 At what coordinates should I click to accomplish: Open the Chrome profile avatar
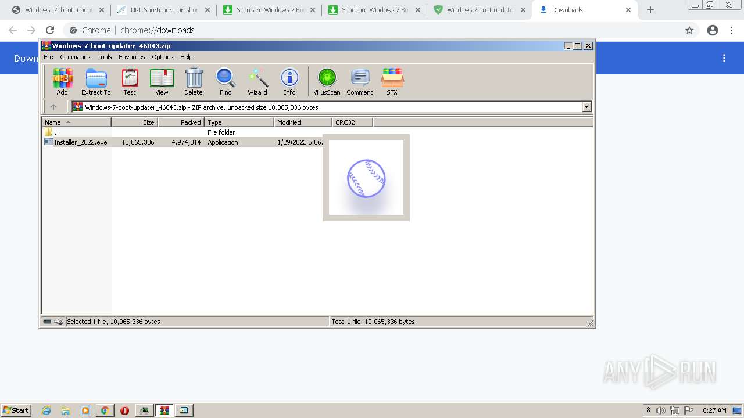click(713, 30)
